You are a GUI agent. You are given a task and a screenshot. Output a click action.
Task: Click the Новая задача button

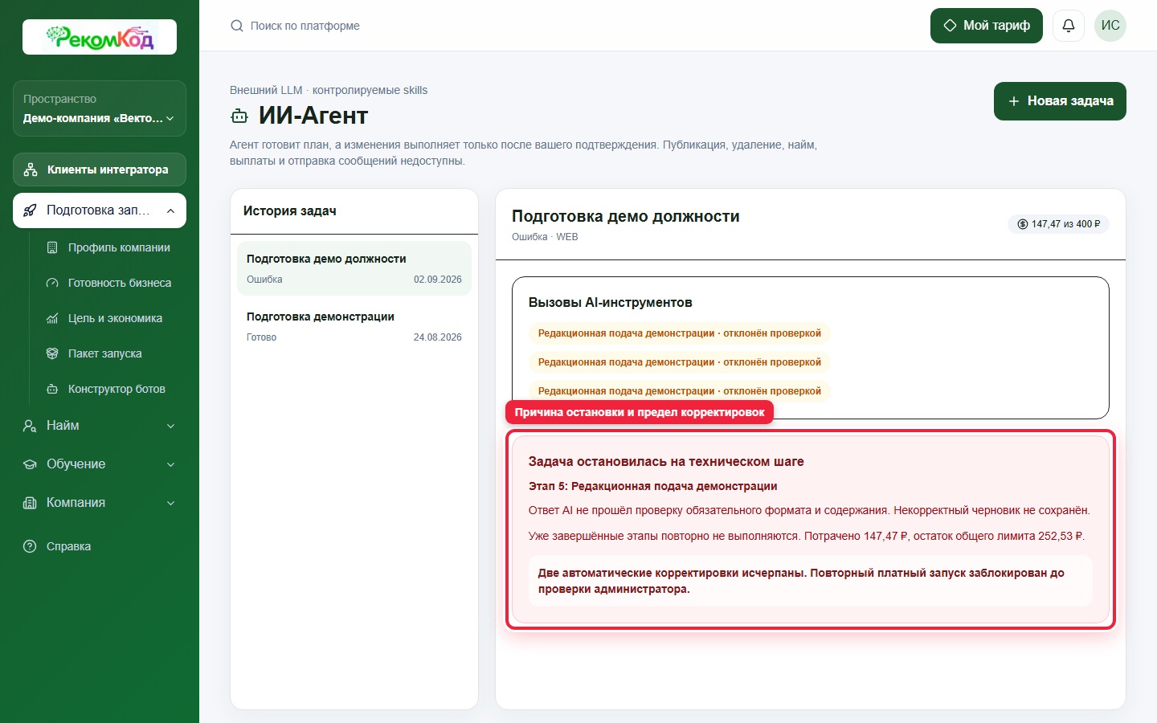(1060, 101)
